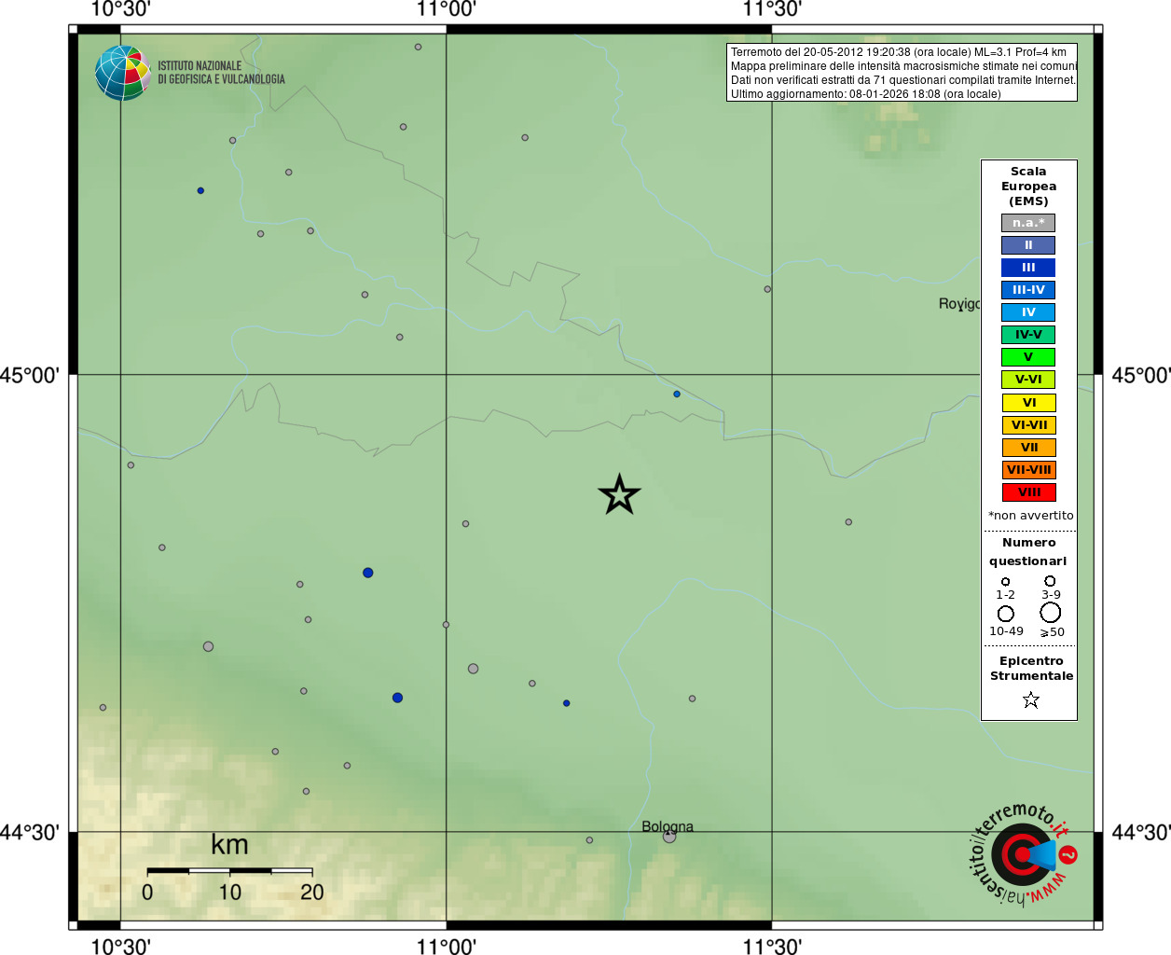Click the INGV globe logo
The image size is (1171, 955).
[x=123, y=73]
